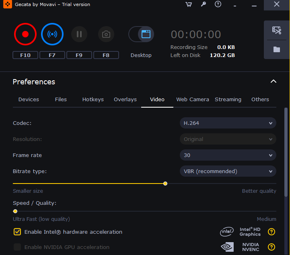Viewport: 290px width, 255px height.
Task: Click the preferences vertical scrollbar
Action: (x=286, y=152)
